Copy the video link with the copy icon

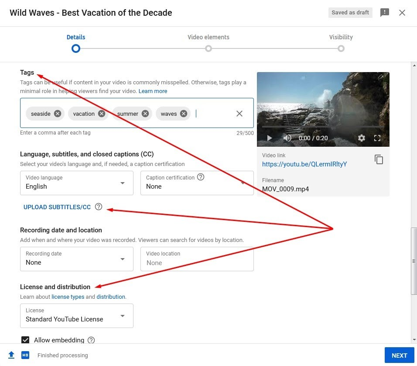tap(379, 159)
